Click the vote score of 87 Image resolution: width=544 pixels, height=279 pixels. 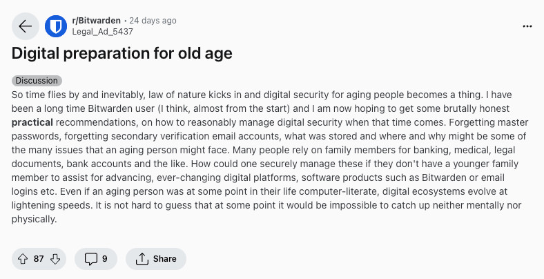[x=39, y=259]
